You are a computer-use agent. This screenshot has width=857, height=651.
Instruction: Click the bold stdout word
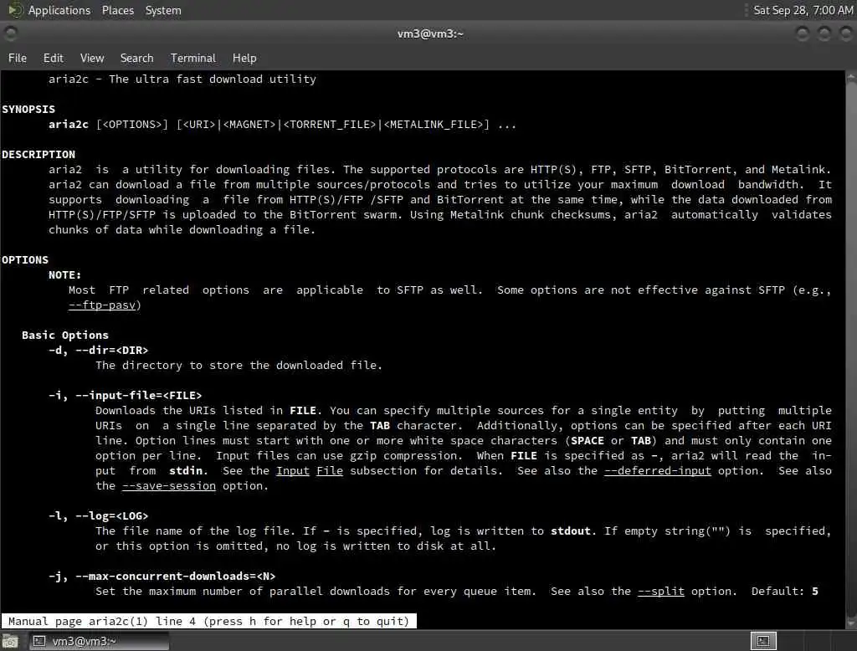tap(571, 531)
